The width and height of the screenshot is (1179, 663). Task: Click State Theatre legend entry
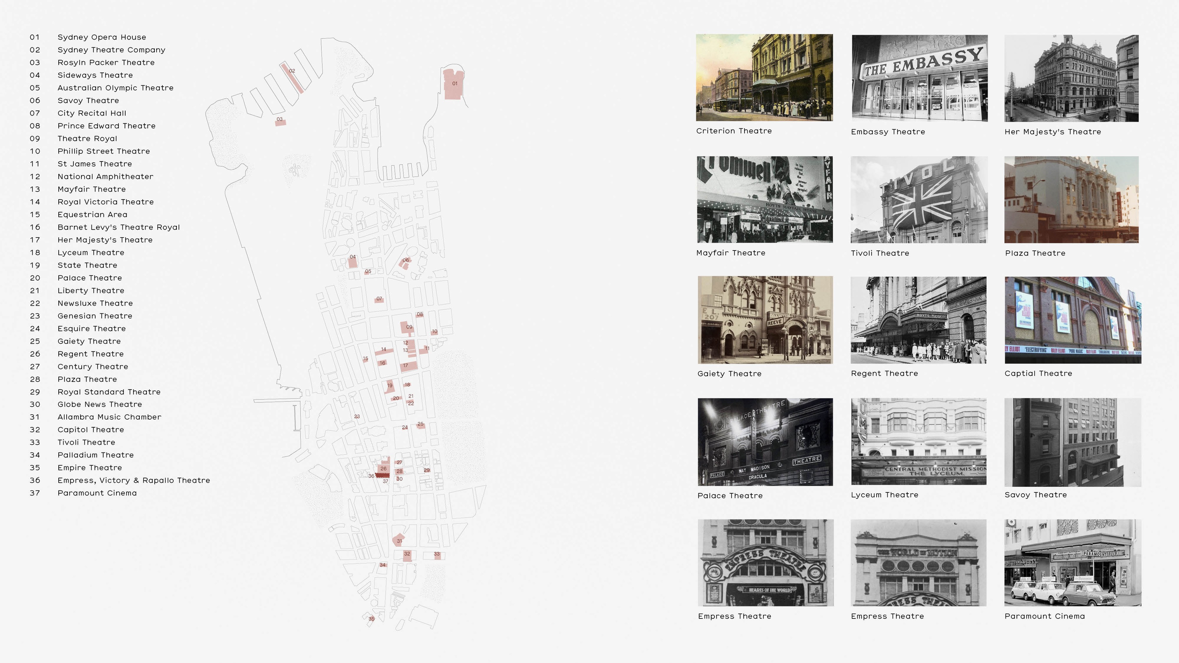(87, 265)
